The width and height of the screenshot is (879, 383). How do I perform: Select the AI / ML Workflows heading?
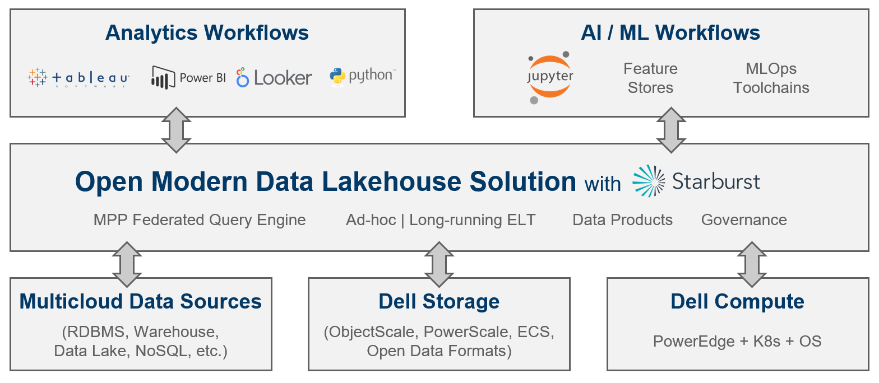click(x=670, y=32)
